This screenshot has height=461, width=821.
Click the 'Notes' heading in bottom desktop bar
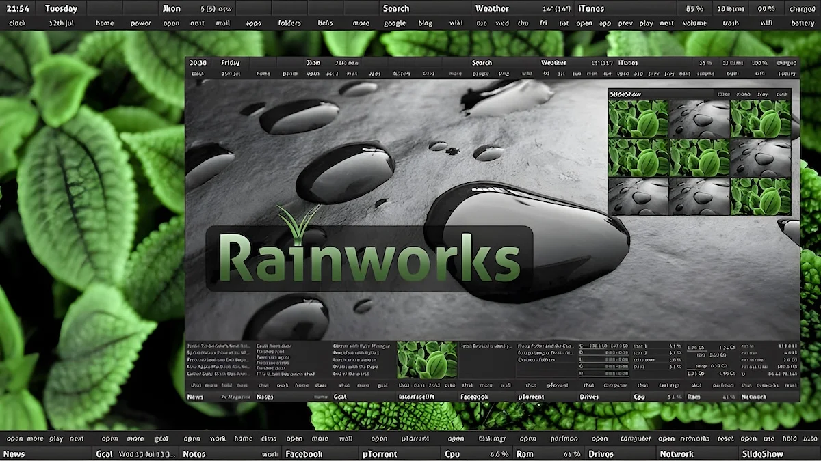point(194,453)
